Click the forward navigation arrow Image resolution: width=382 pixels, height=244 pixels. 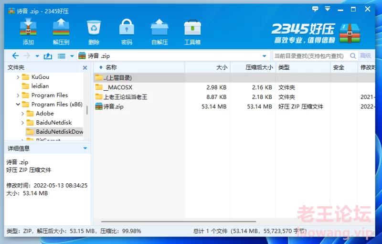click(27, 56)
